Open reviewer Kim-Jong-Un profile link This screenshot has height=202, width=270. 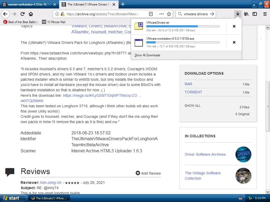click(51, 183)
